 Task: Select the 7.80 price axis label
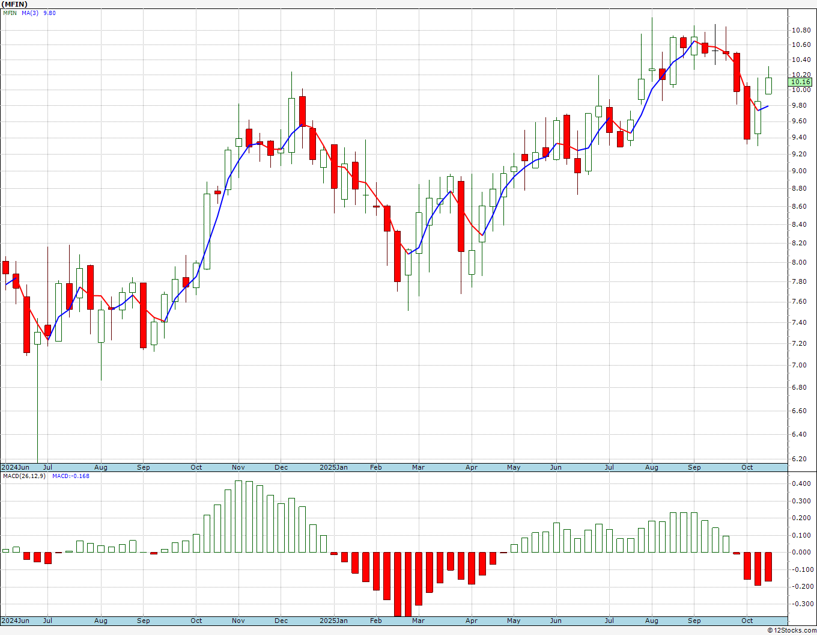[800, 281]
